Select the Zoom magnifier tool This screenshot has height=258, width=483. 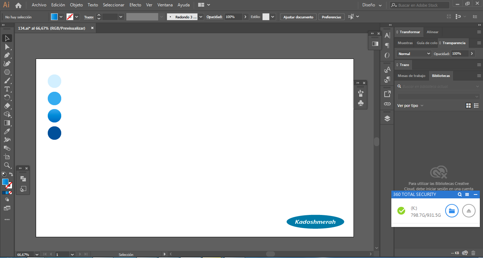click(7, 165)
